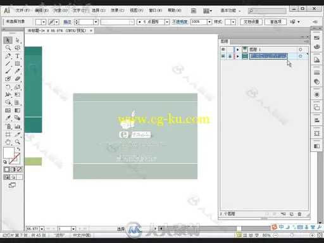Image resolution: width=324 pixels, height=243 pixels.
Task: Click Default Fill and Stroke icon
Action: pyautogui.click(x=5, y=162)
